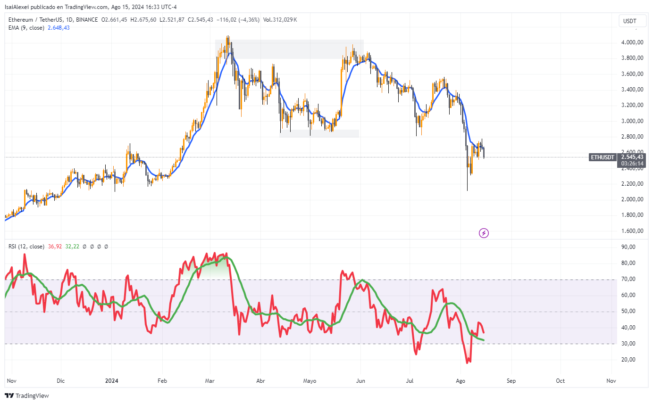Viewport: 653px width, 404px height.
Task: Click the Sep label on time axis
Action: [511, 380]
